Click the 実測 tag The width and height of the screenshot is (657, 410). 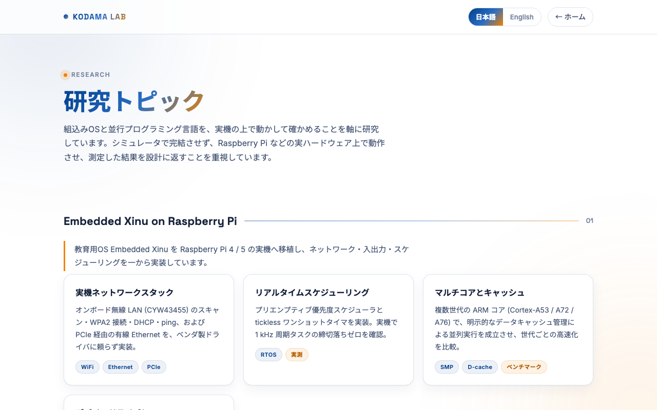297,355
